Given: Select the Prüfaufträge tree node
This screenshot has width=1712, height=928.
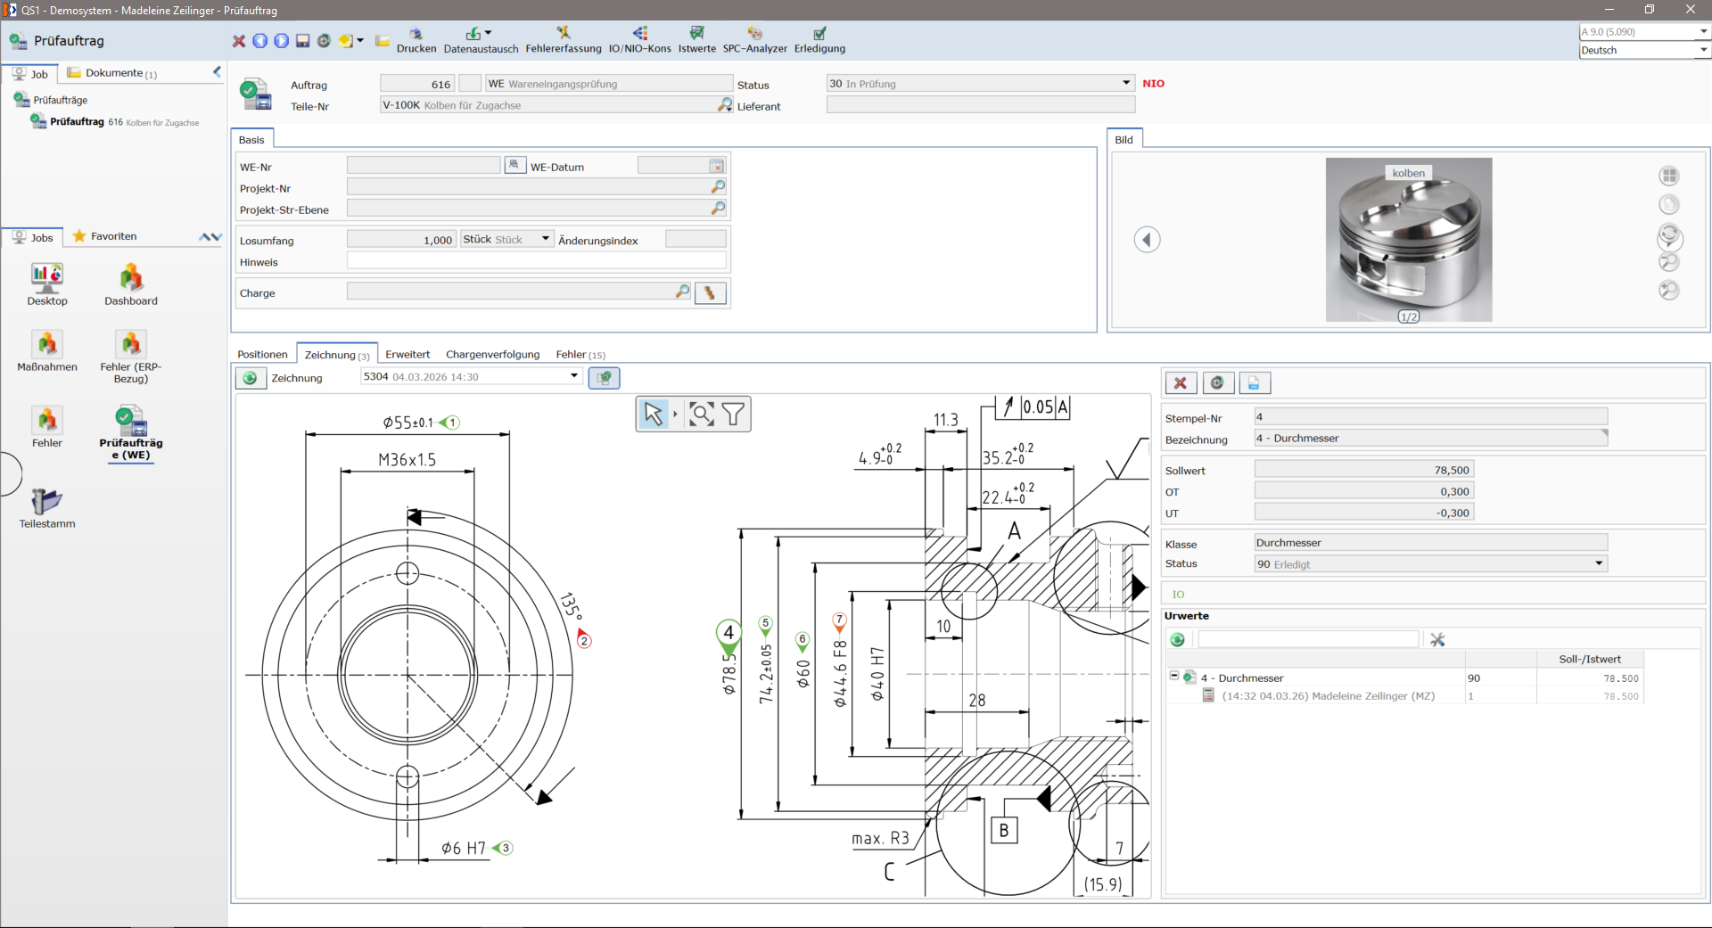Looking at the screenshot, I should coord(52,100).
